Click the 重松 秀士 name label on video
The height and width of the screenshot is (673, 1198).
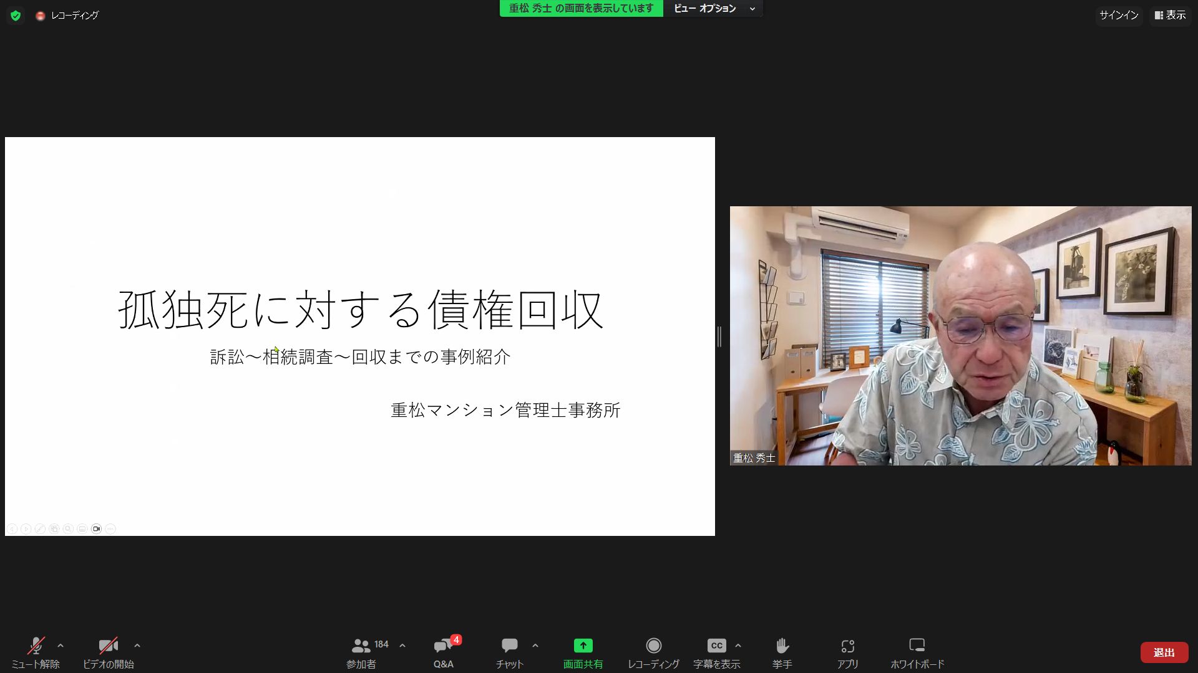[x=754, y=458]
